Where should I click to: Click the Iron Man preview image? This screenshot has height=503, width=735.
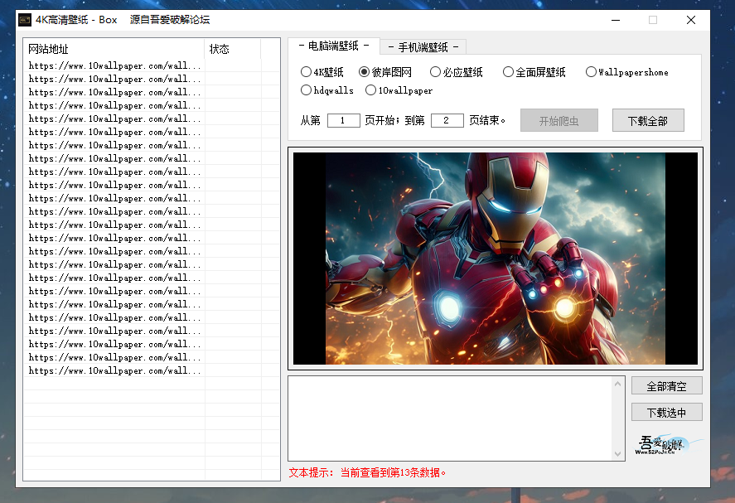[495, 258]
